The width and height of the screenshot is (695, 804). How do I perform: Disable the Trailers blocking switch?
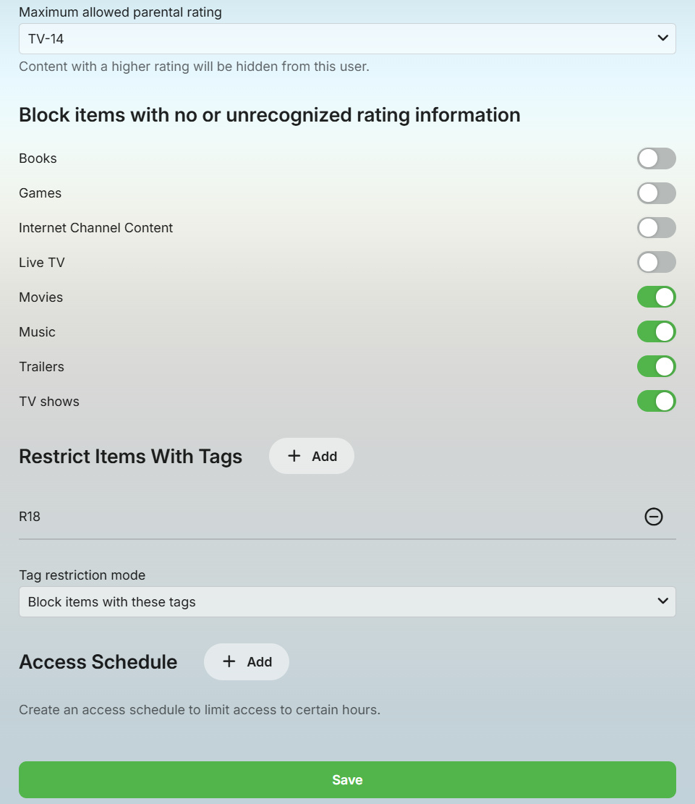[x=656, y=366]
